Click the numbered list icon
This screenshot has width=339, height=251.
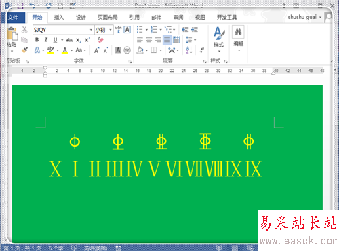click(154, 30)
